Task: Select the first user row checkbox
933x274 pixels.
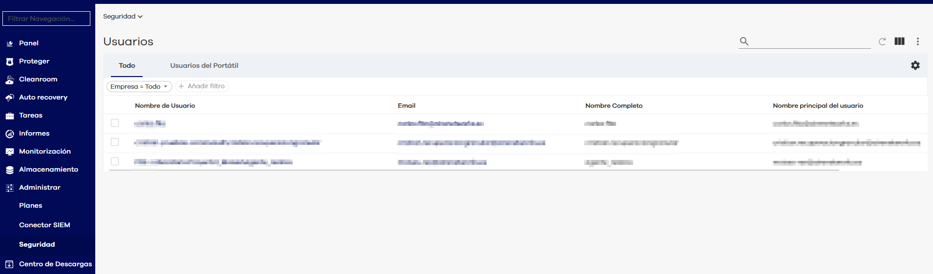Action: pos(115,123)
